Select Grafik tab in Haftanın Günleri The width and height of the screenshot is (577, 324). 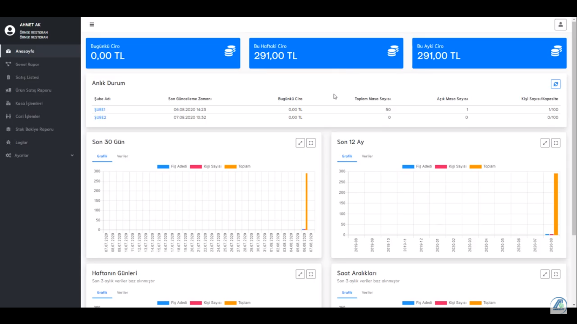point(102,292)
